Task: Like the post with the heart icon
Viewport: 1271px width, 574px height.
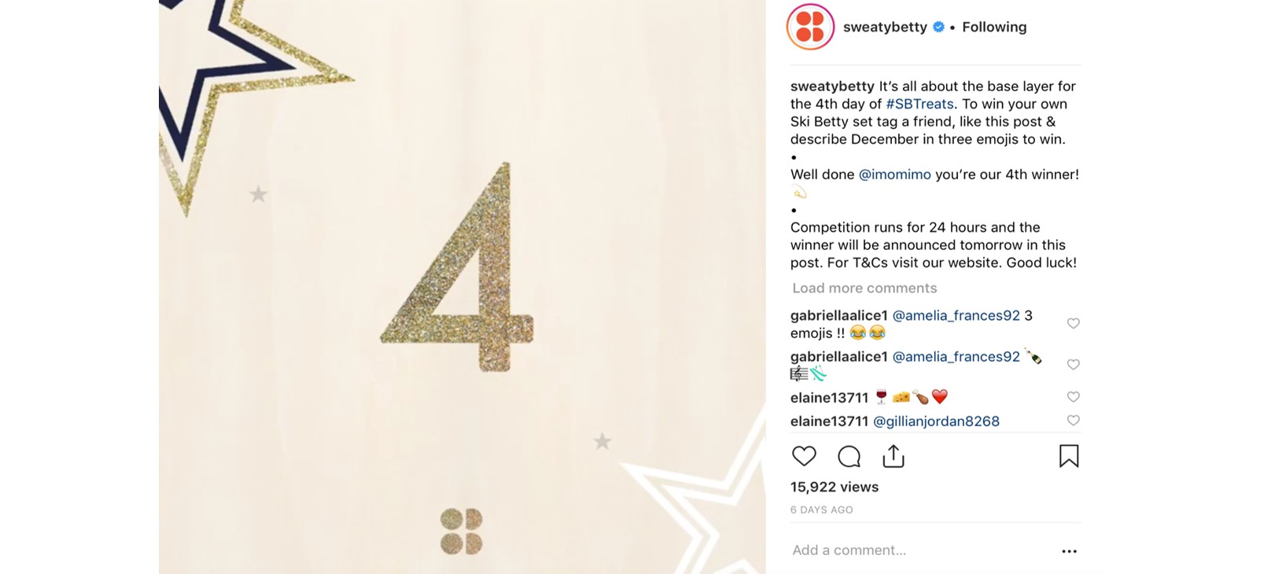Action: coord(804,456)
